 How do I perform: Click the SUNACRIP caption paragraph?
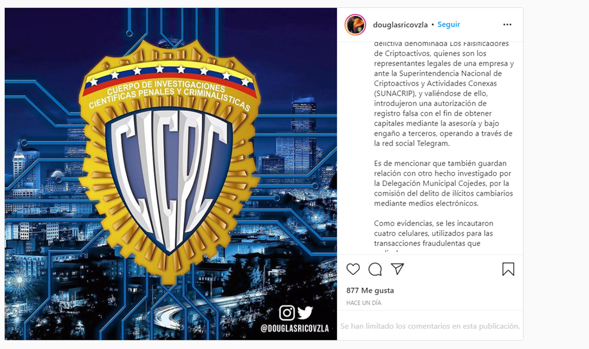click(444, 93)
